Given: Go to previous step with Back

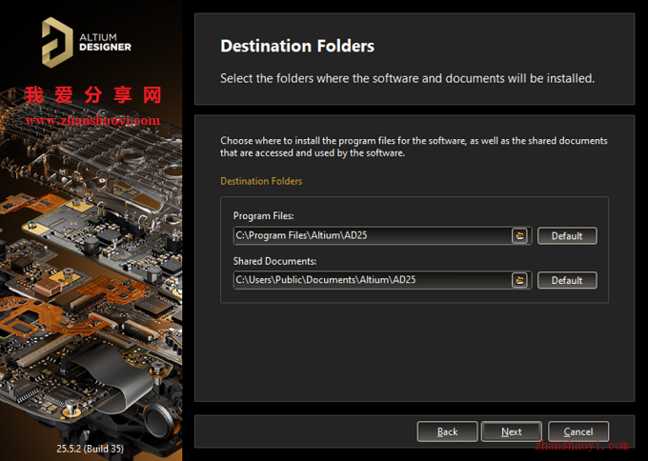Looking at the screenshot, I should tap(447, 431).
